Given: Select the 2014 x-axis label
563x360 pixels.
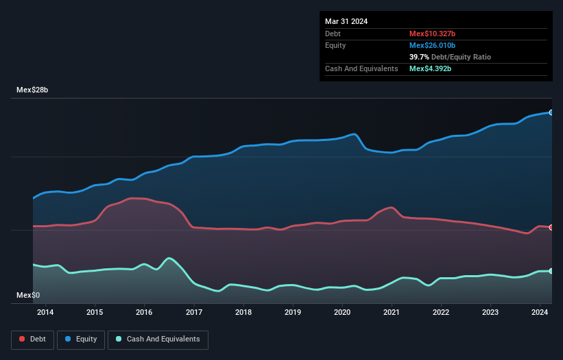Looking at the screenshot, I should 45,313.
